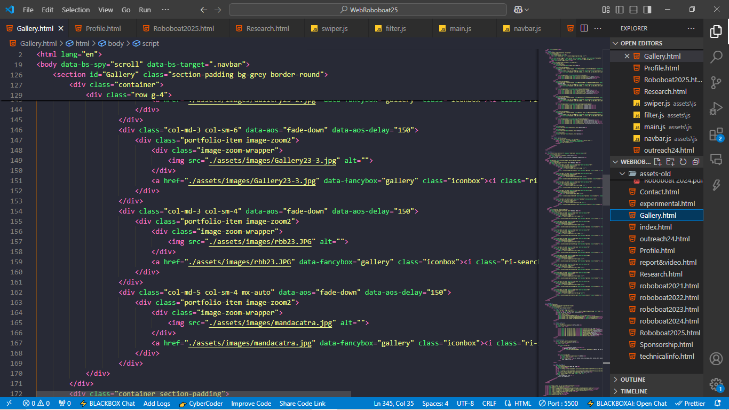Click the New Folder icon in explorer
The width and height of the screenshot is (729, 410).
click(670, 162)
